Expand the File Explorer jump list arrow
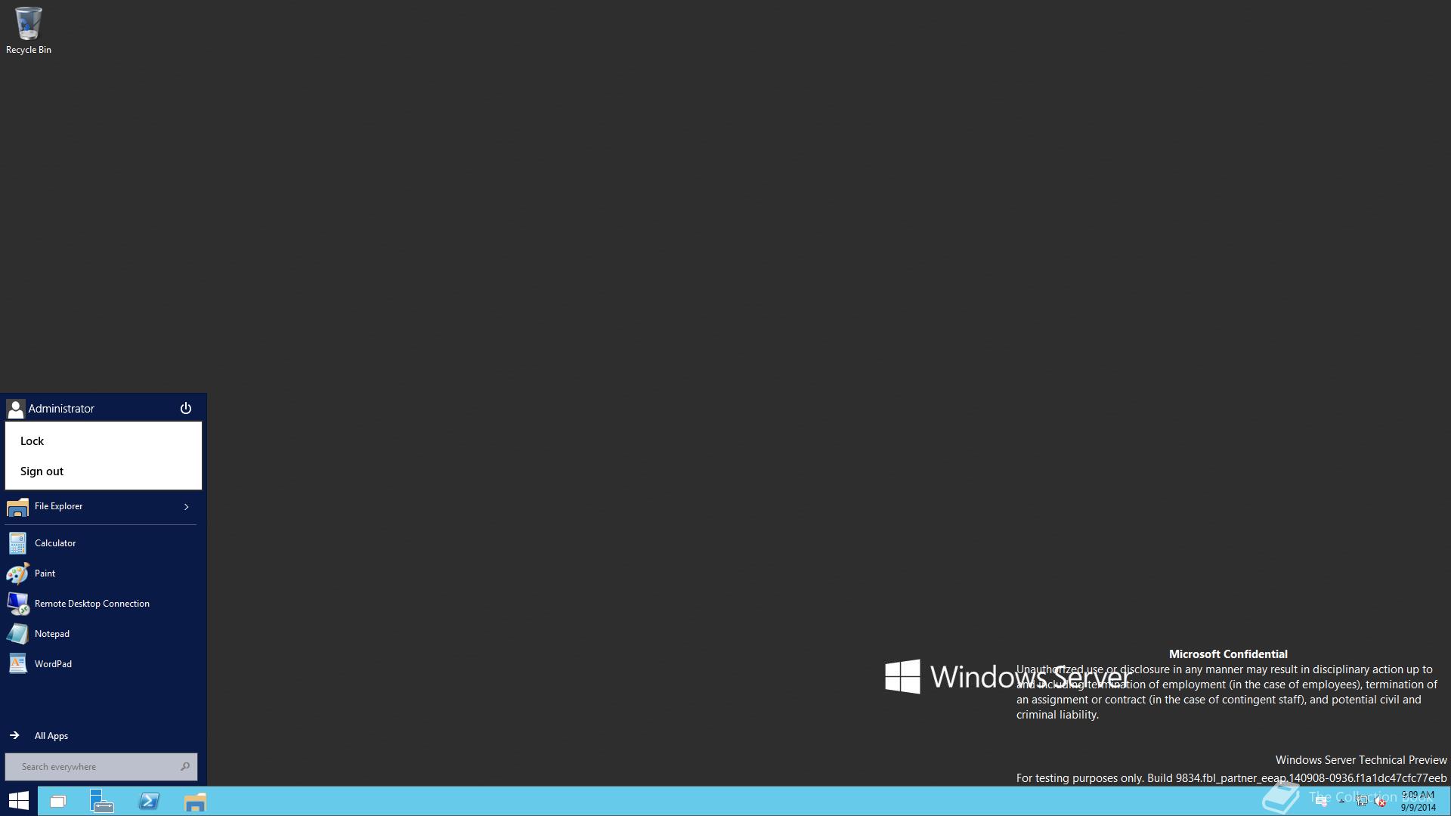 click(186, 506)
